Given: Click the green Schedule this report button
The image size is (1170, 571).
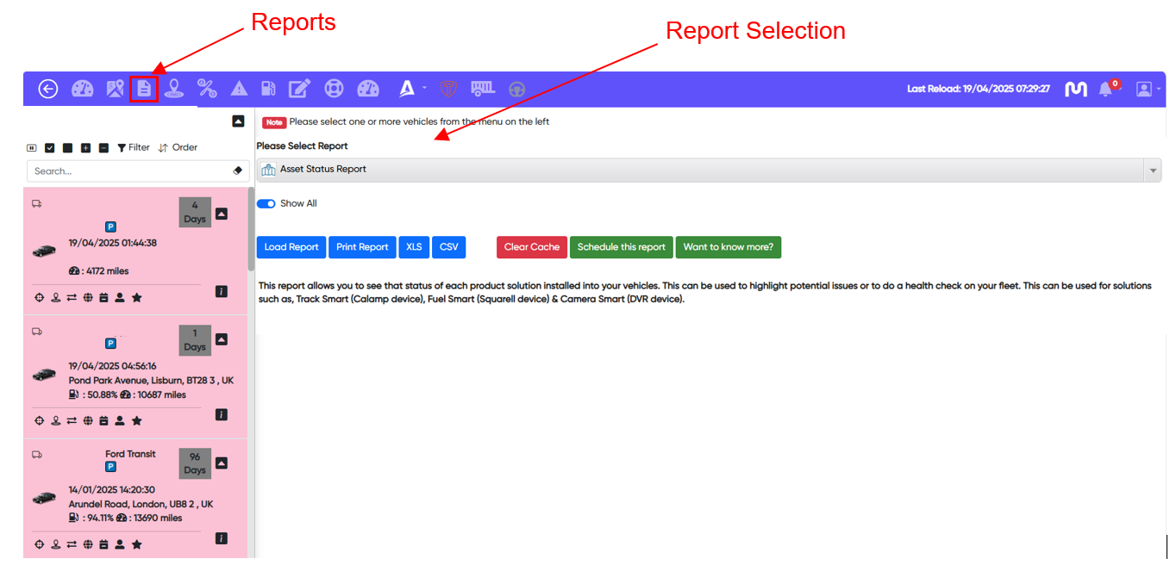Looking at the screenshot, I should coord(622,247).
